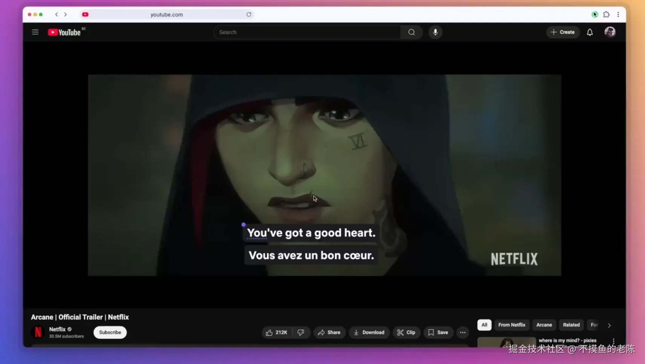Viewport: 645px width, 364px height.
Task: Open the account avatar menu
Action: coord(610,32)
